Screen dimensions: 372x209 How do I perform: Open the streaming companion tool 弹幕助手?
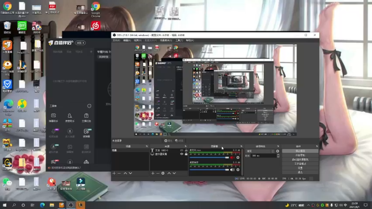click(53, 118)
